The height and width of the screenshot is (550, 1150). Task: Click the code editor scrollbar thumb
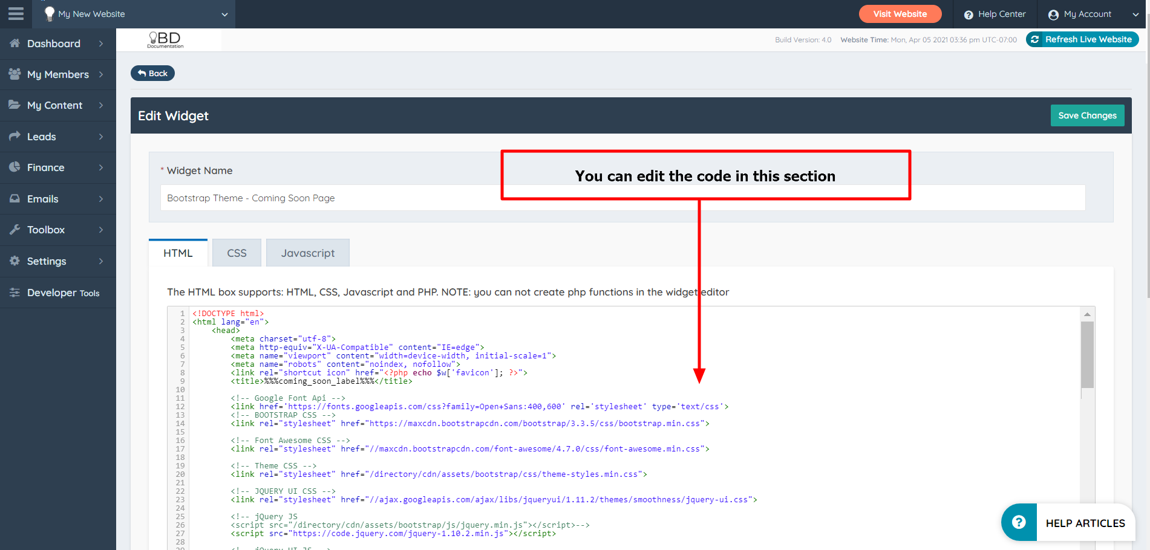tap(1087, 354)
